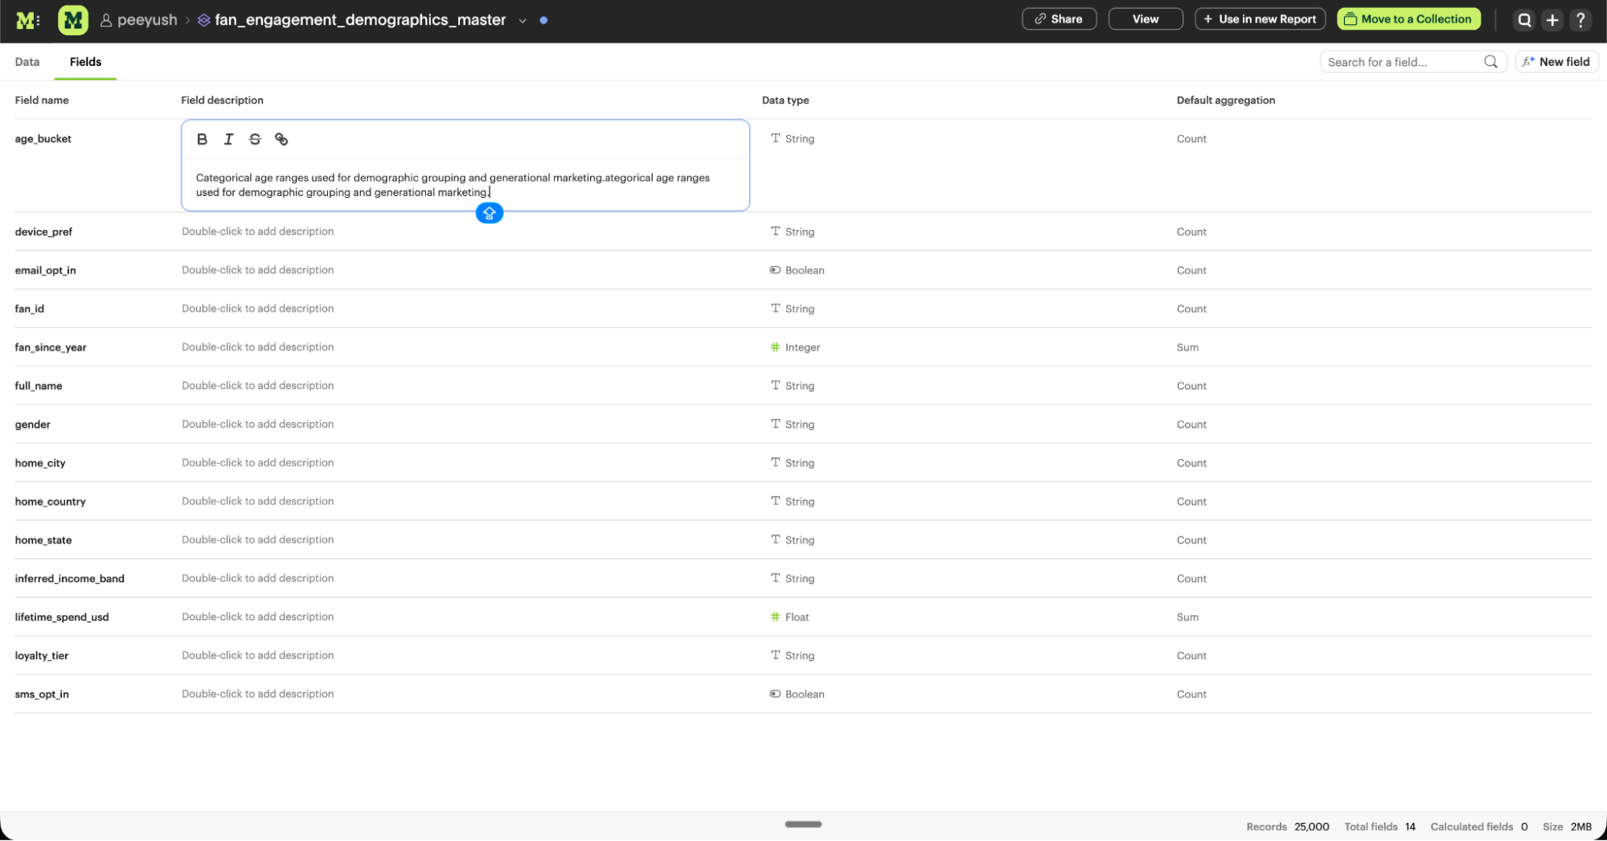This screenshot has height=841, width=1607.
Task: Apply italic formatting to the description text
Action: (228, 138)
